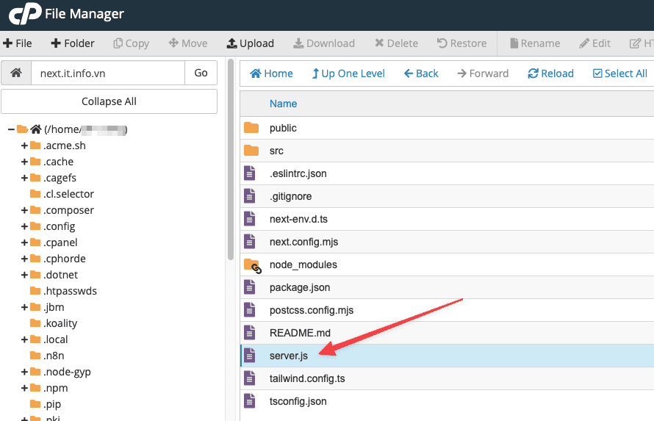Image resolution: width=654 pixels, height=421 pixels.
Task: Create a new folder with +Folder
Action: 73,43
